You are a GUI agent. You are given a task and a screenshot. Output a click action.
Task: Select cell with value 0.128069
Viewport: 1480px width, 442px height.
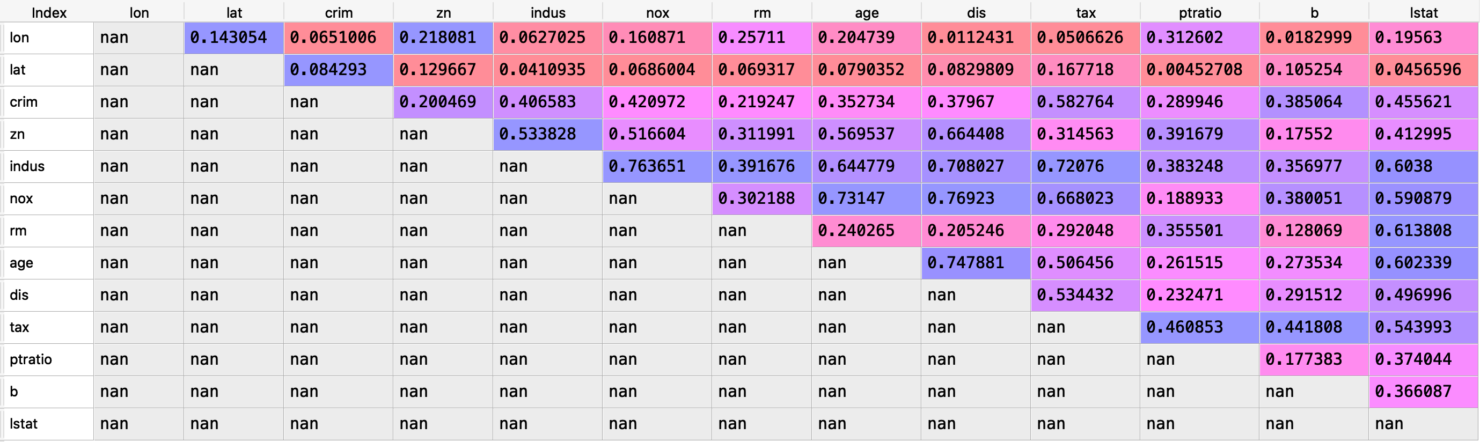pyautogui.click(x=1314, y=231)
